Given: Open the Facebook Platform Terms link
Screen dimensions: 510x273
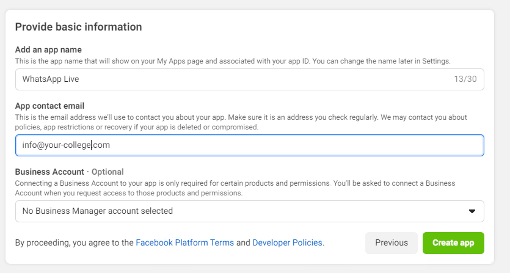Looking at the screenshot, I should [x=184, y=242].
